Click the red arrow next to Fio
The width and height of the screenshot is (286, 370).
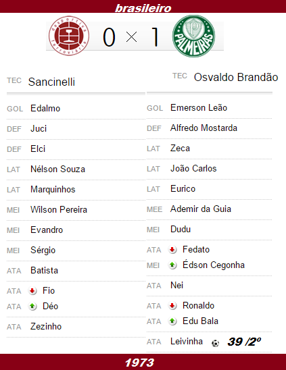(x=32, y=291)
